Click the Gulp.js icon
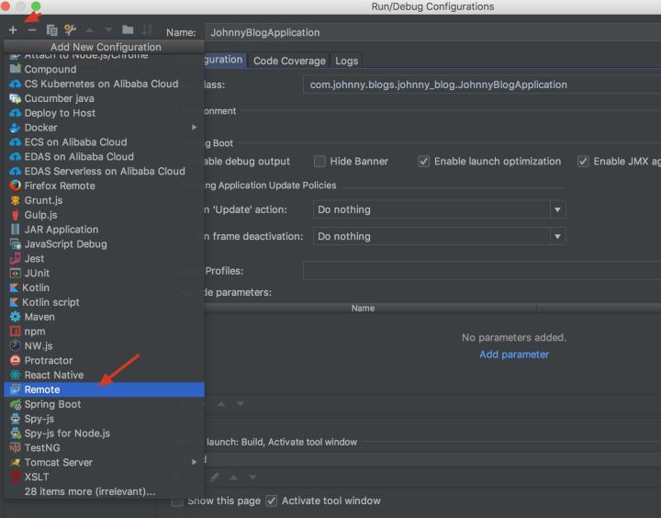 point(16,215)
